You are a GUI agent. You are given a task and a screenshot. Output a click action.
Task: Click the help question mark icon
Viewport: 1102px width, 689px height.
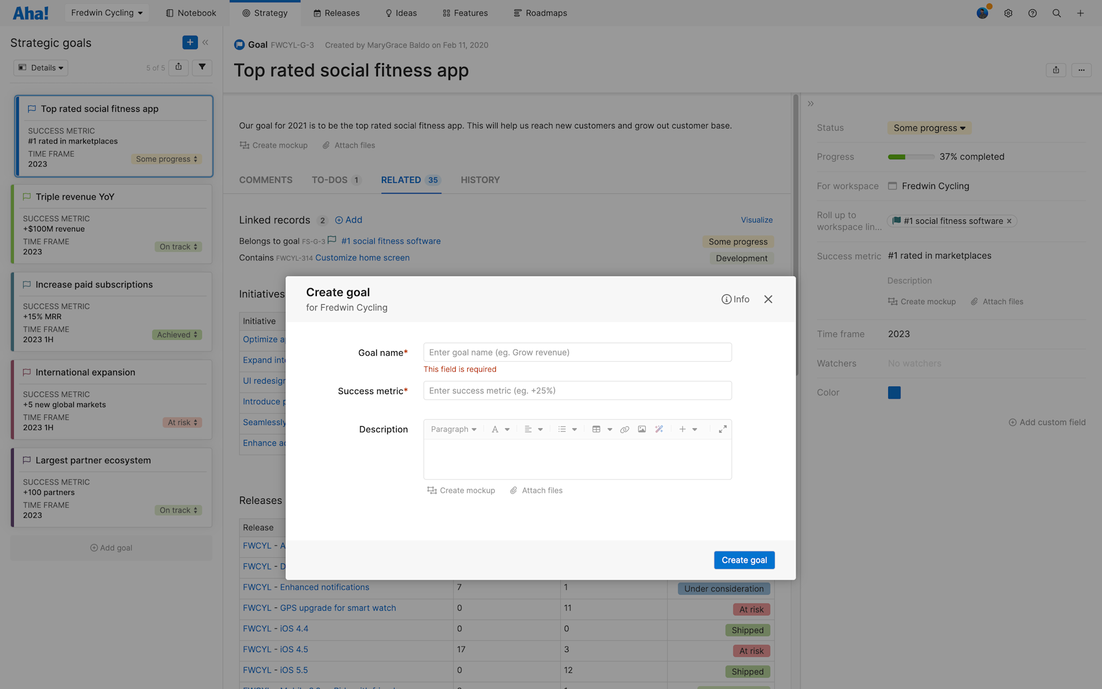(1032, 13)
